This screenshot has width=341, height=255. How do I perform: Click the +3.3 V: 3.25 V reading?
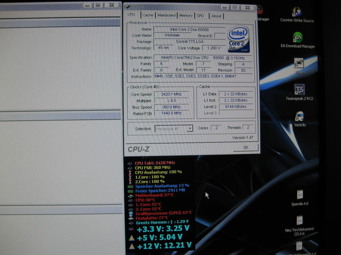[163, 229]
